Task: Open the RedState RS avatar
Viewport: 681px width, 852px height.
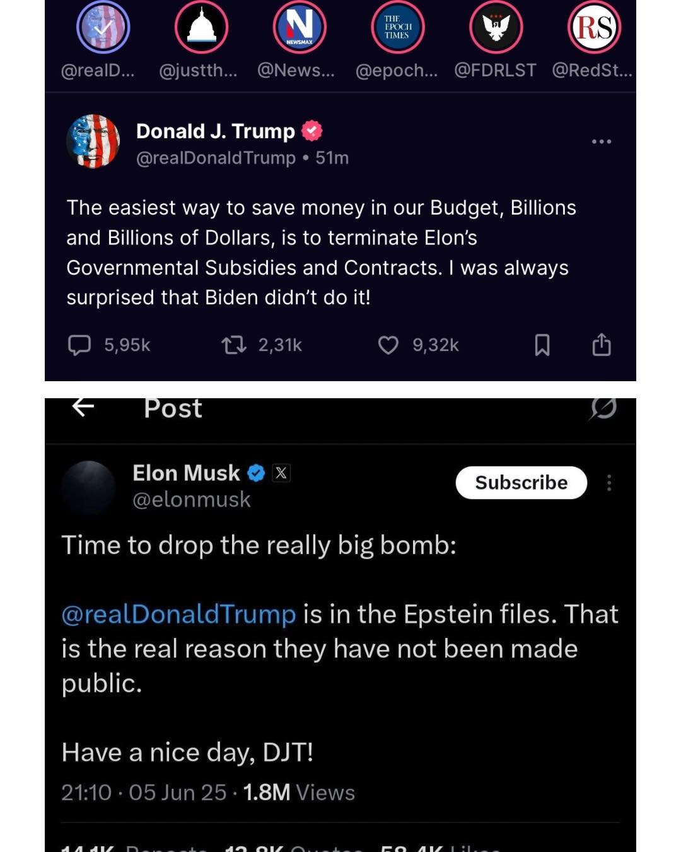Action: [x=595, y=27]
